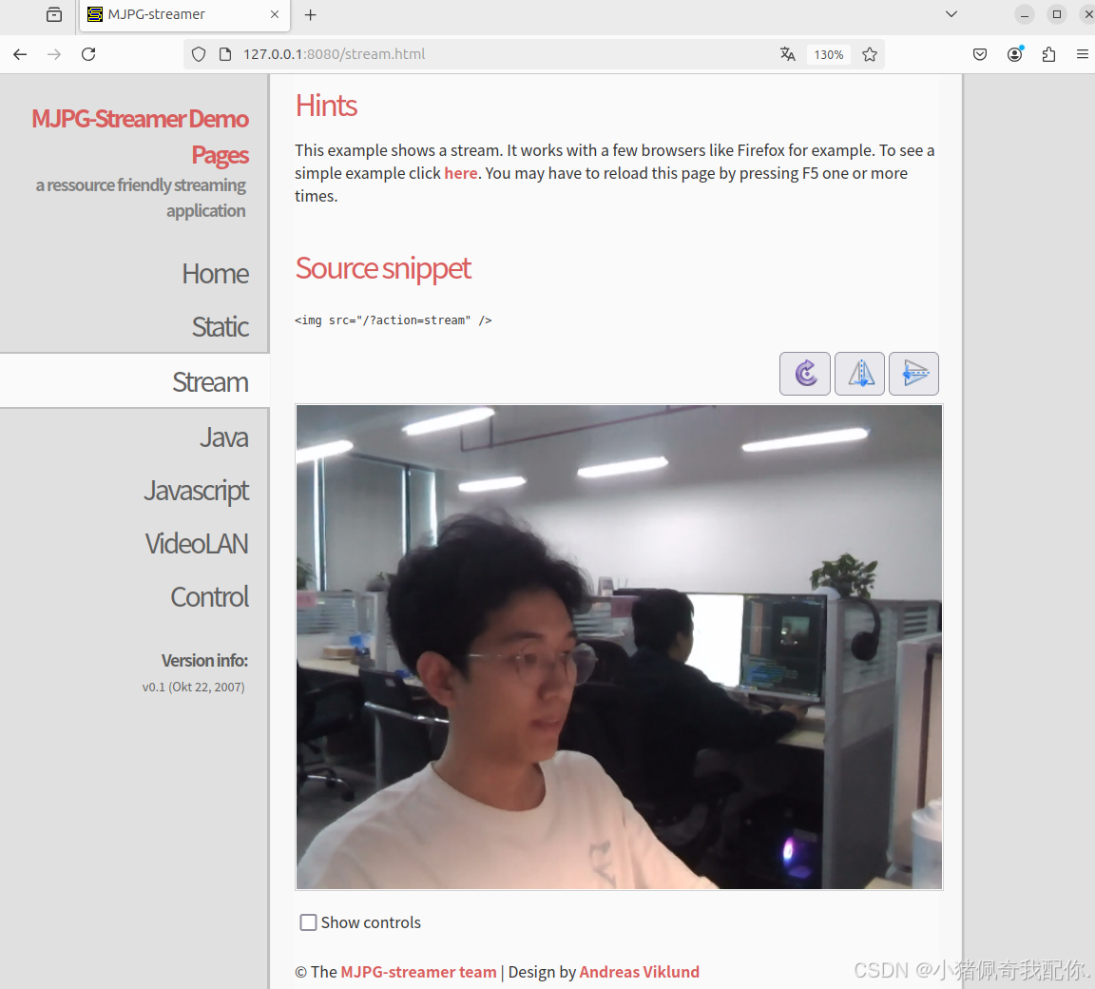Click the vertical flip button above stream

point(914,374)
